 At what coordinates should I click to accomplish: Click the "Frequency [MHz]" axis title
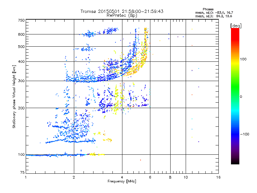tap(122, 181)
